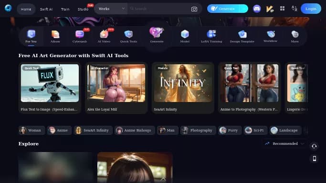Select the Woman tag chip
Viewport: 326px width, 183px height.
tap(32, 130)
